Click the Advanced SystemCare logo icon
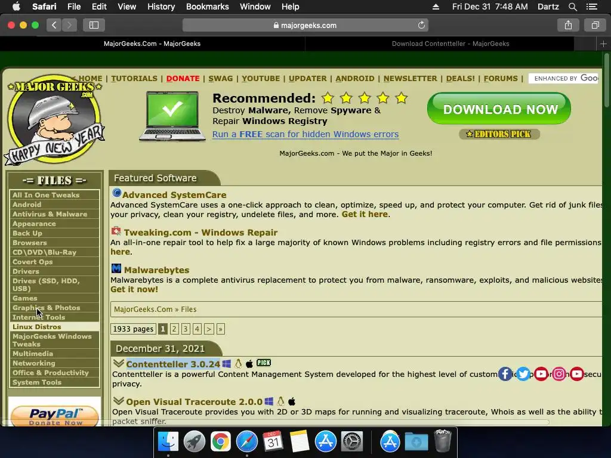This screenshot has height=458, width=611. click(x=116, y=193)
